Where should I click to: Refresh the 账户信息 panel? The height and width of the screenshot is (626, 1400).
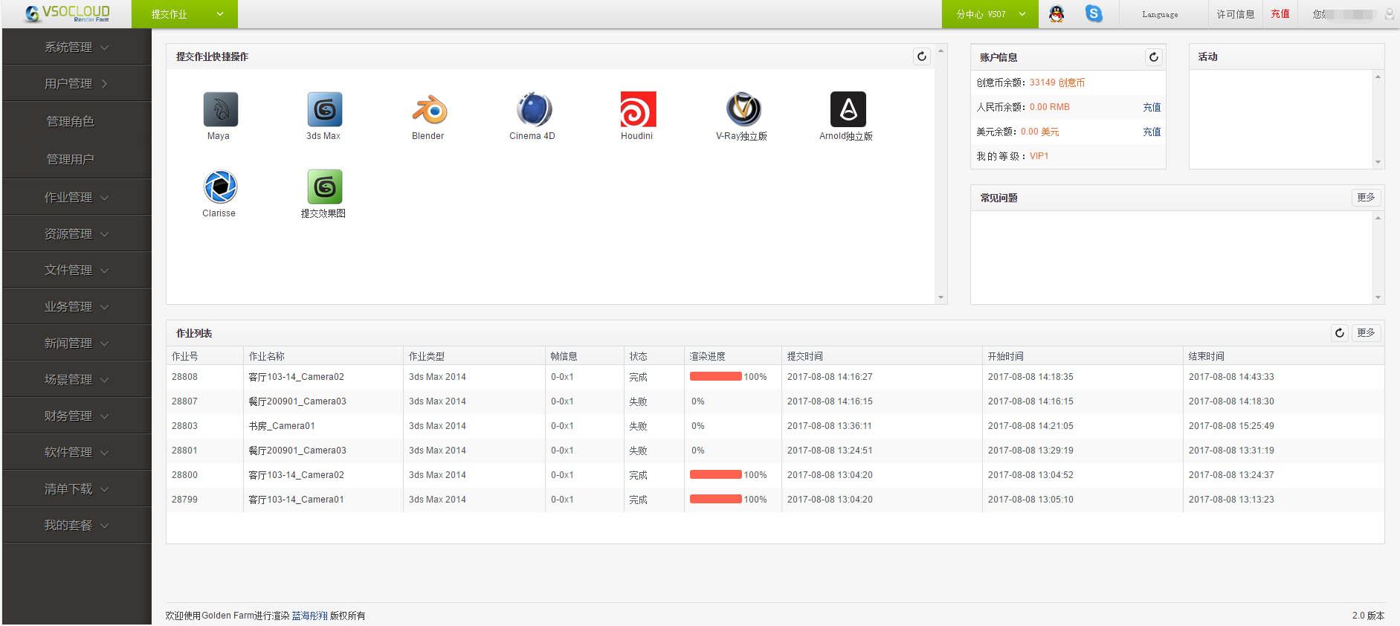1154,57
